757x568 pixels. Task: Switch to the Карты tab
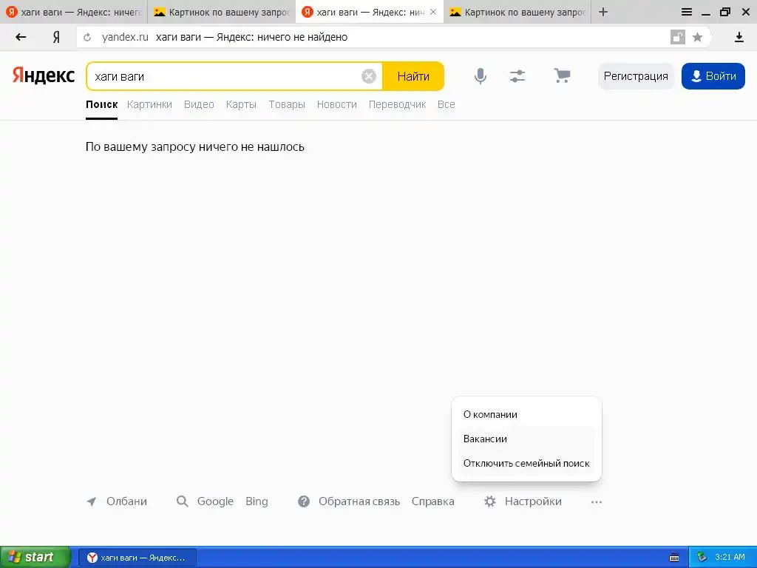click(242, 104)
